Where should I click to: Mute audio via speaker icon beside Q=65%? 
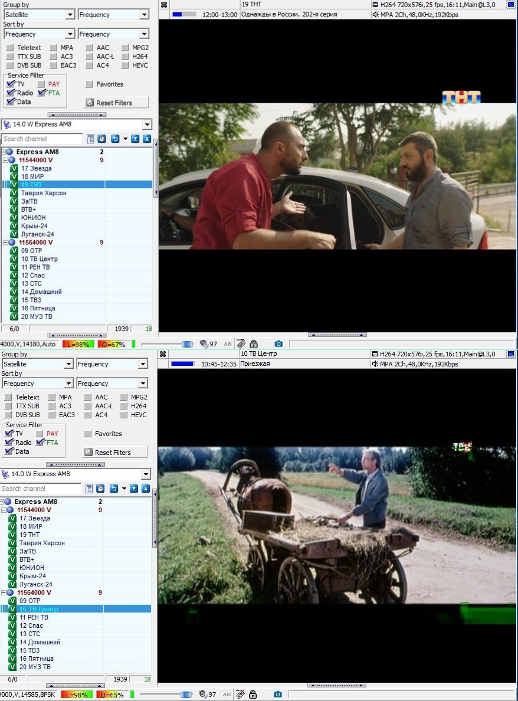click(202, 695)
